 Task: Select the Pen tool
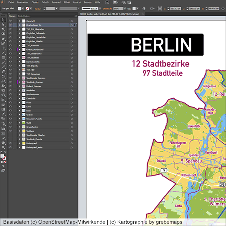(x=3, y=38)
